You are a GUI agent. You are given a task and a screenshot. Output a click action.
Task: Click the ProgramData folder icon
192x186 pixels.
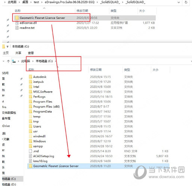(x=30, y=112)
